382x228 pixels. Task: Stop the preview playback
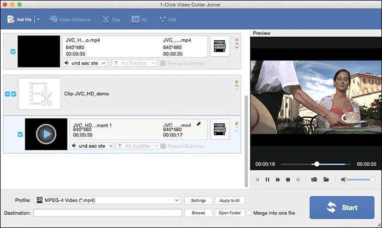coord(288,179)
